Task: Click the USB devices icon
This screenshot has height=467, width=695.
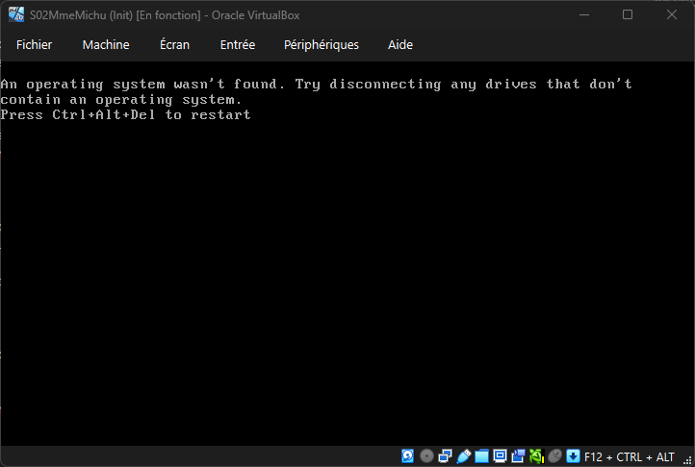Action: pyautogui.click(x=463, y=455)
